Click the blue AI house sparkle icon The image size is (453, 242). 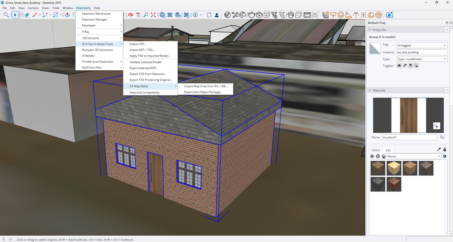pyautogui.click(x=389, y=15)
